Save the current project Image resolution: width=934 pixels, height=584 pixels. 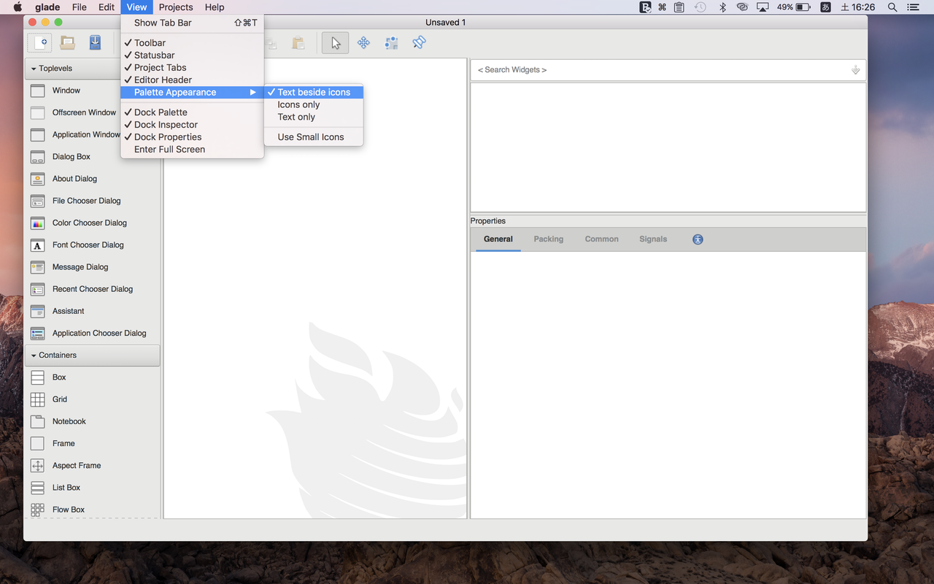[x=95, y=42]
